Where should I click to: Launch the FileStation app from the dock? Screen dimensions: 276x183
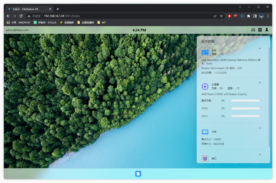click(x=138, y=174)
